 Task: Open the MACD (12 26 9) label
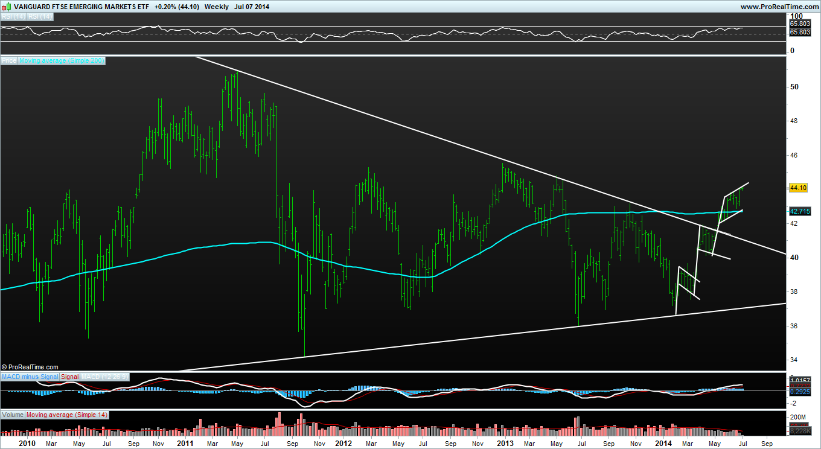[x=104, y=377]
